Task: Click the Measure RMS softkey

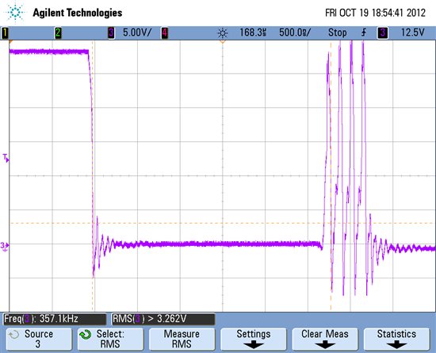Action: click(182, 339)
